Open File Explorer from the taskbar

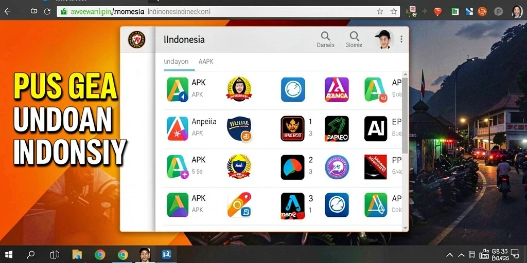click(77, 255)
